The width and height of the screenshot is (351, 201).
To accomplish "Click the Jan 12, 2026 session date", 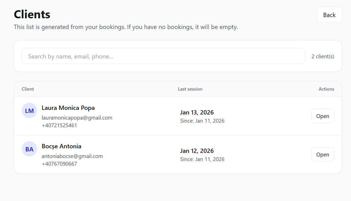I will (197, 151).
